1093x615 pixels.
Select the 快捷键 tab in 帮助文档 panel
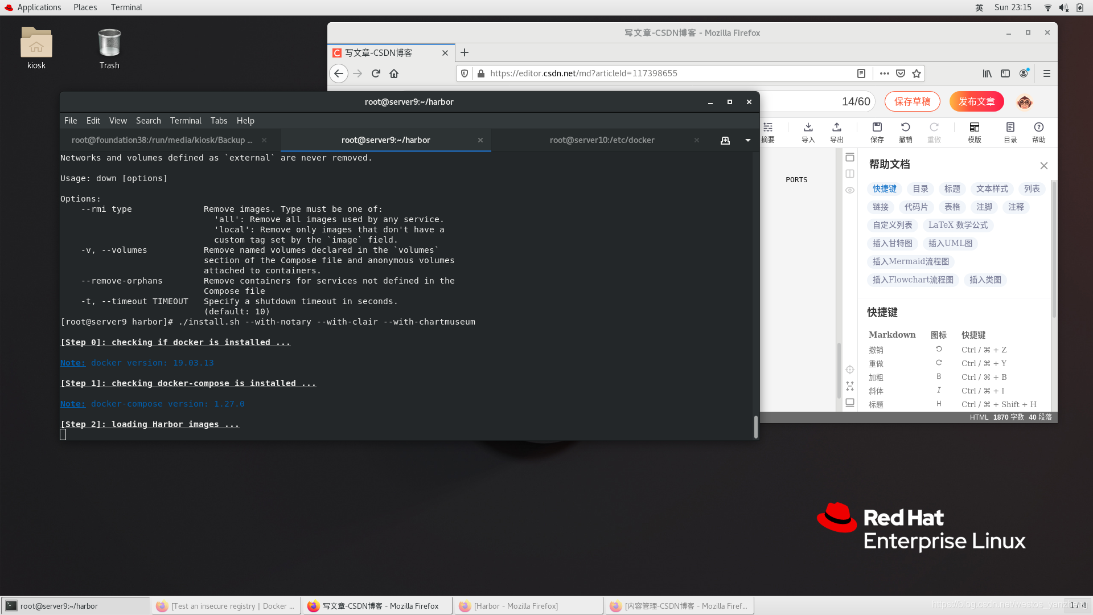[885, 188]
